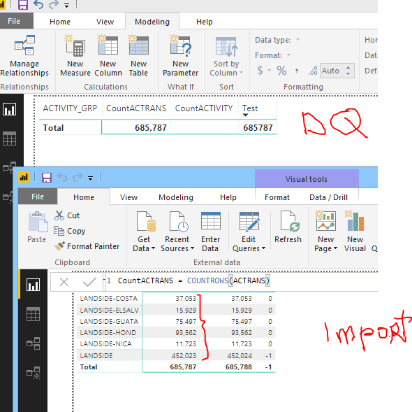Open Get Data dropdown
412x412 pixels.
tap(144, 232)
